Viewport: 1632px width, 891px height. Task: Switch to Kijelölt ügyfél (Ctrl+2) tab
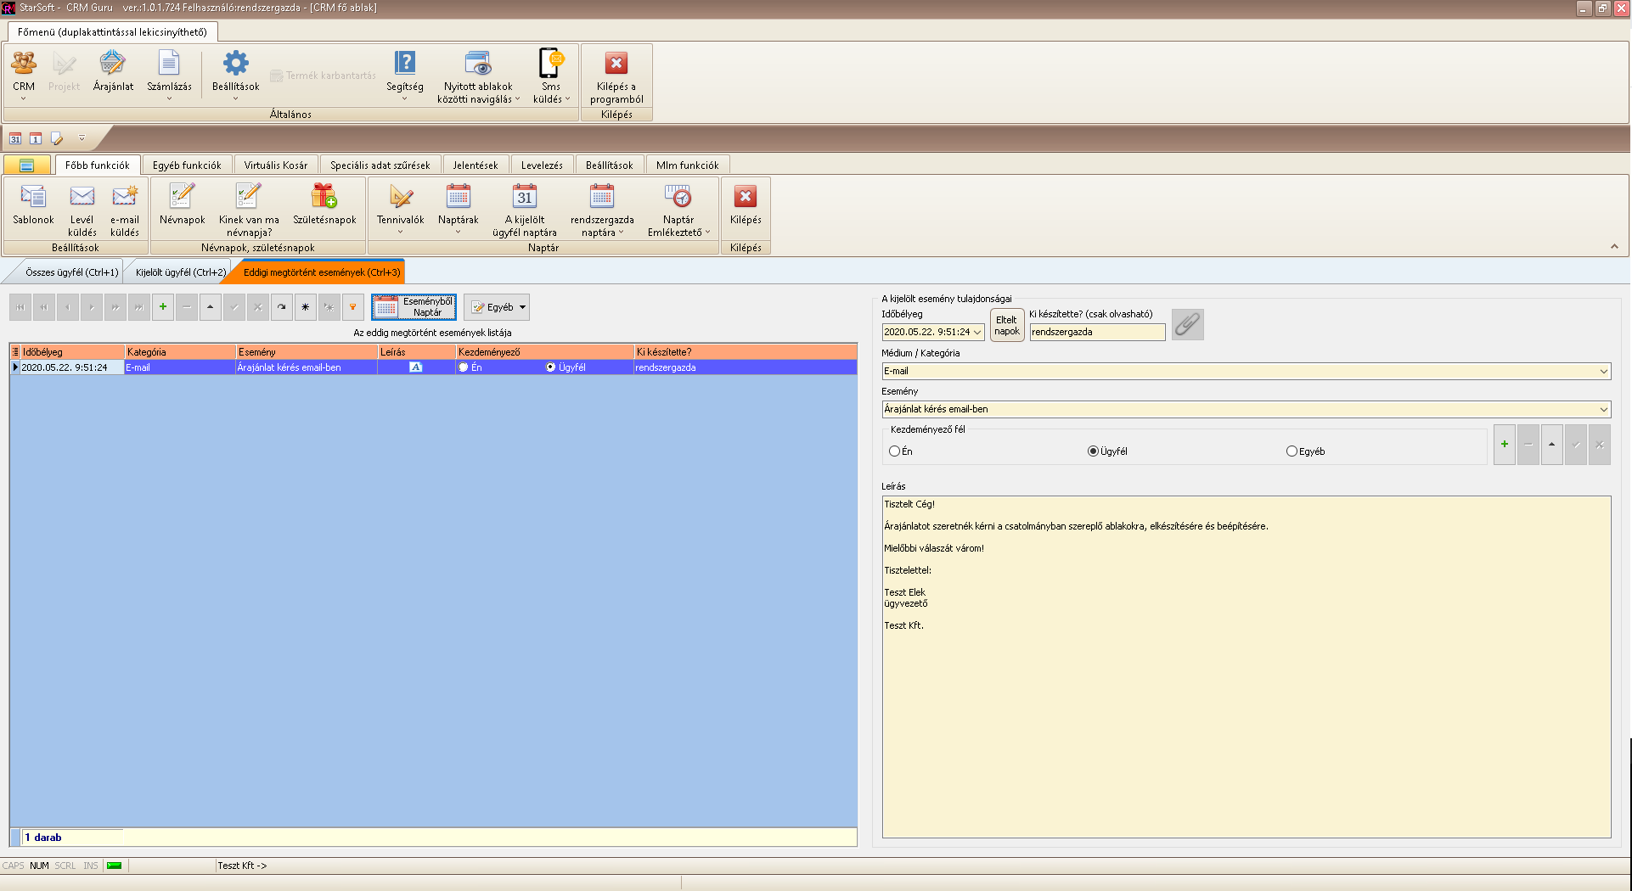181,272
